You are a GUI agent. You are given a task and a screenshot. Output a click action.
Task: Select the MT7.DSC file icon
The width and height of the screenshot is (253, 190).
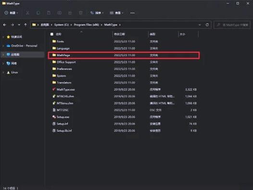54,110
